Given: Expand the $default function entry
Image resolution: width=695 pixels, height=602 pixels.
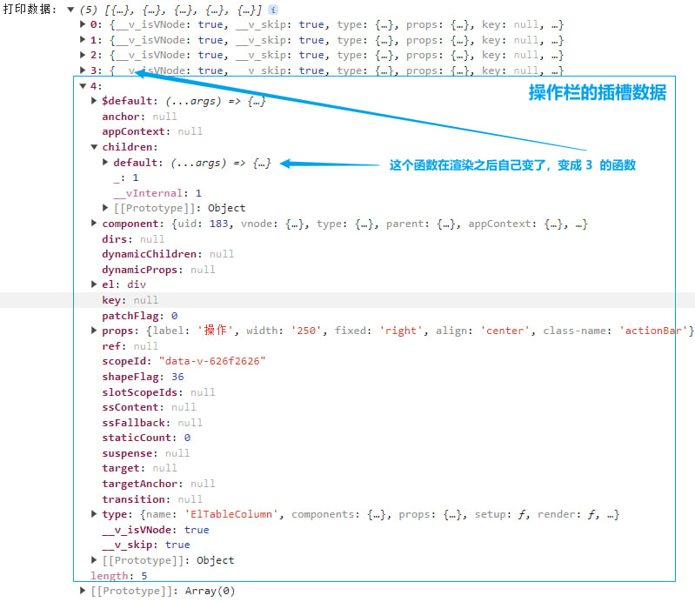Looking at the screenshot, I should coord(94,101).
